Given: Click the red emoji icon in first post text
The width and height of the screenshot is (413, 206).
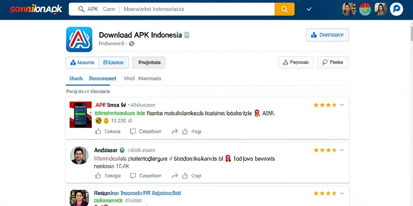Looking at the screenshot, I should 257,113.
